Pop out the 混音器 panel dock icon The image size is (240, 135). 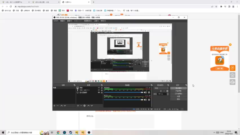pyautogui.click(x=152, y=85)
